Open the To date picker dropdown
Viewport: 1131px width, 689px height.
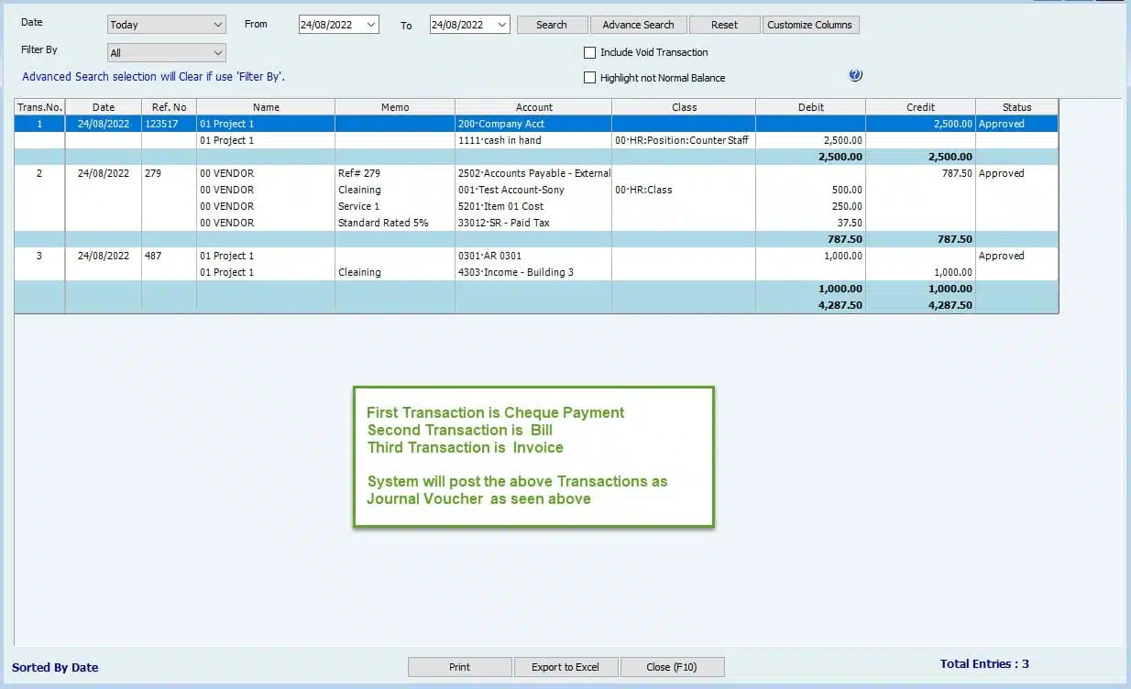click(502, 25)
